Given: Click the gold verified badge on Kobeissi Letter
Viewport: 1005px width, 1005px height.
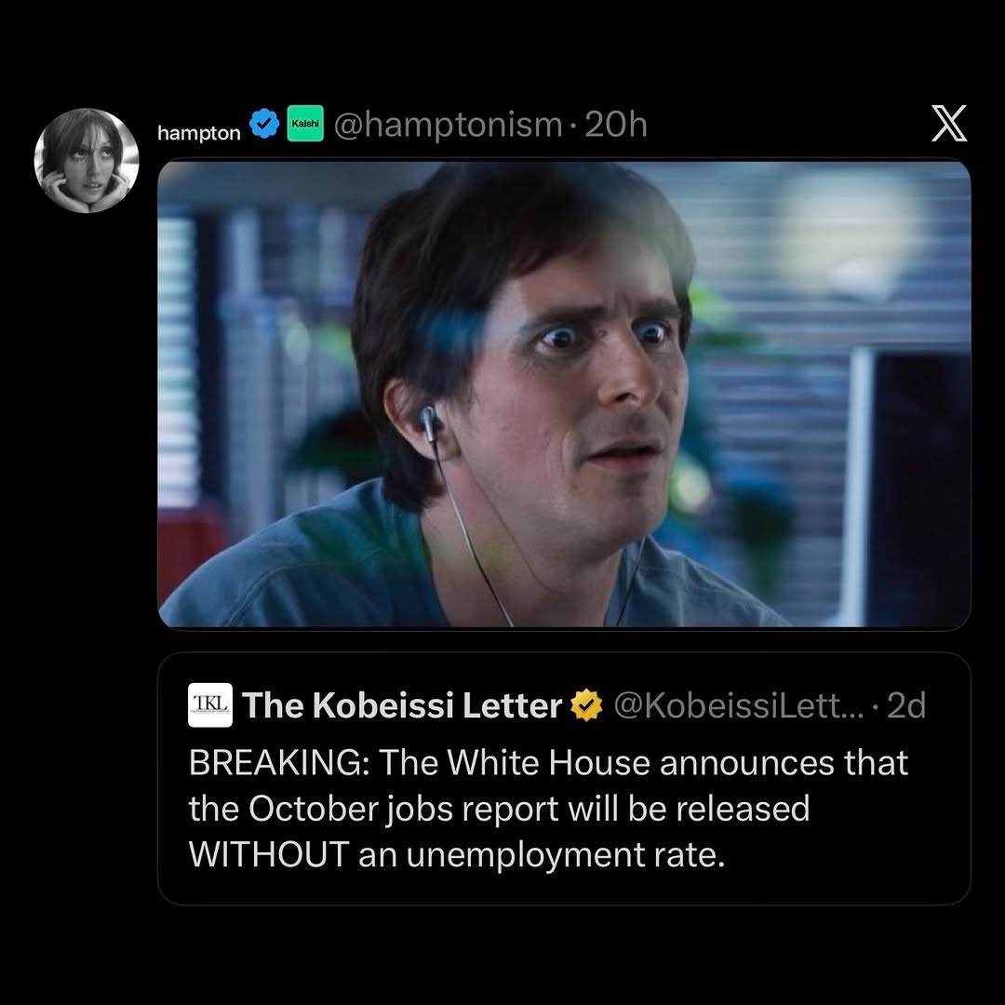Looking at the screenshot, I should coord(586,706).
